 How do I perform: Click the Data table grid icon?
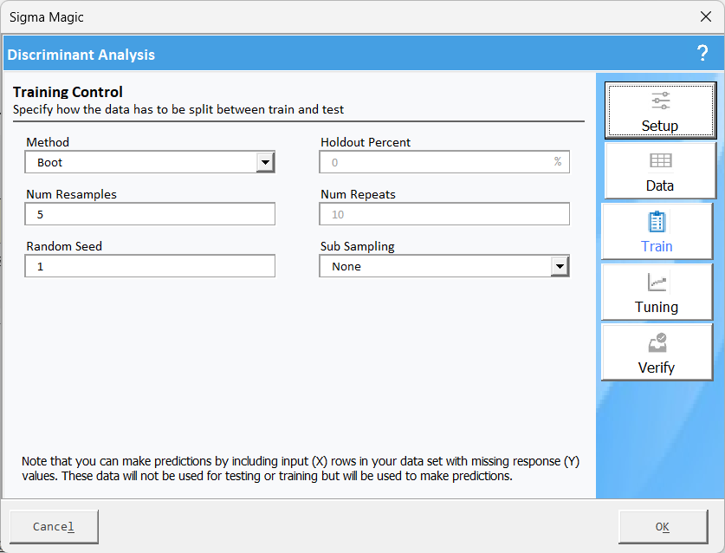click(x=660, y=161)
